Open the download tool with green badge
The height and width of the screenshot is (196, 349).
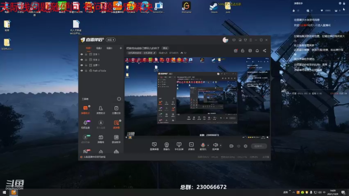pos(86,139)
